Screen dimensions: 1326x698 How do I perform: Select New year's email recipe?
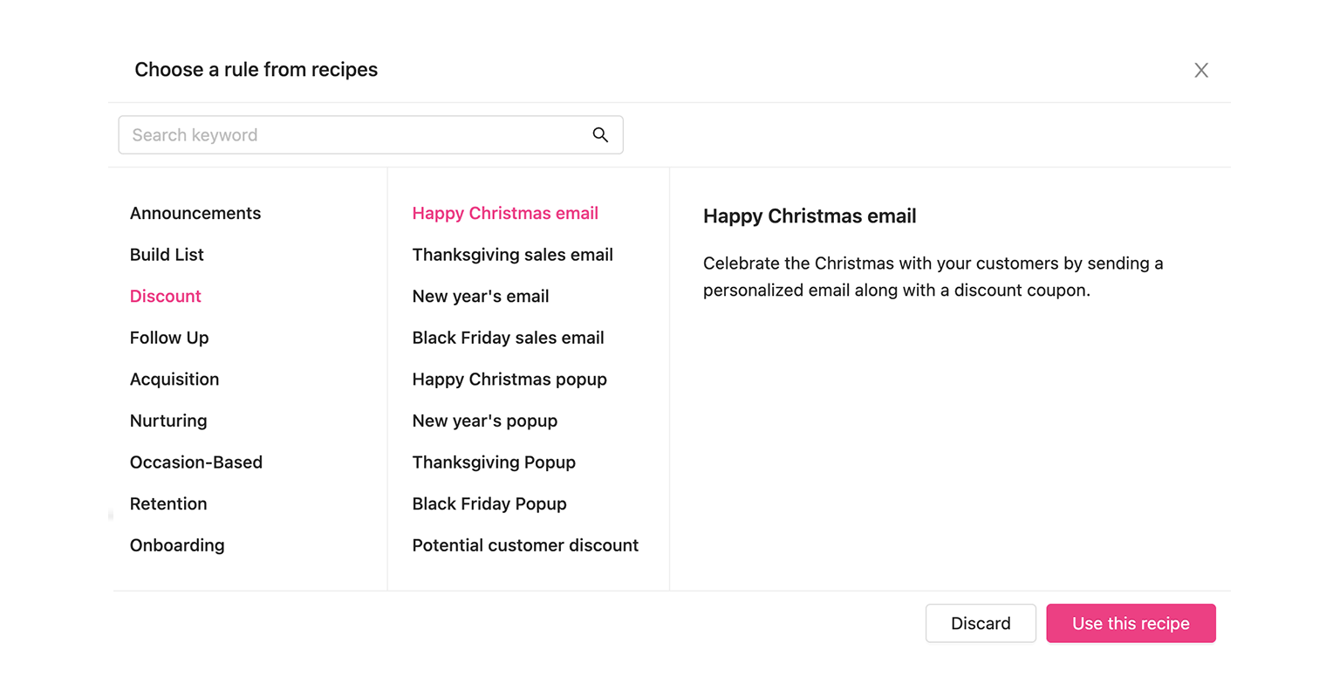481,296
